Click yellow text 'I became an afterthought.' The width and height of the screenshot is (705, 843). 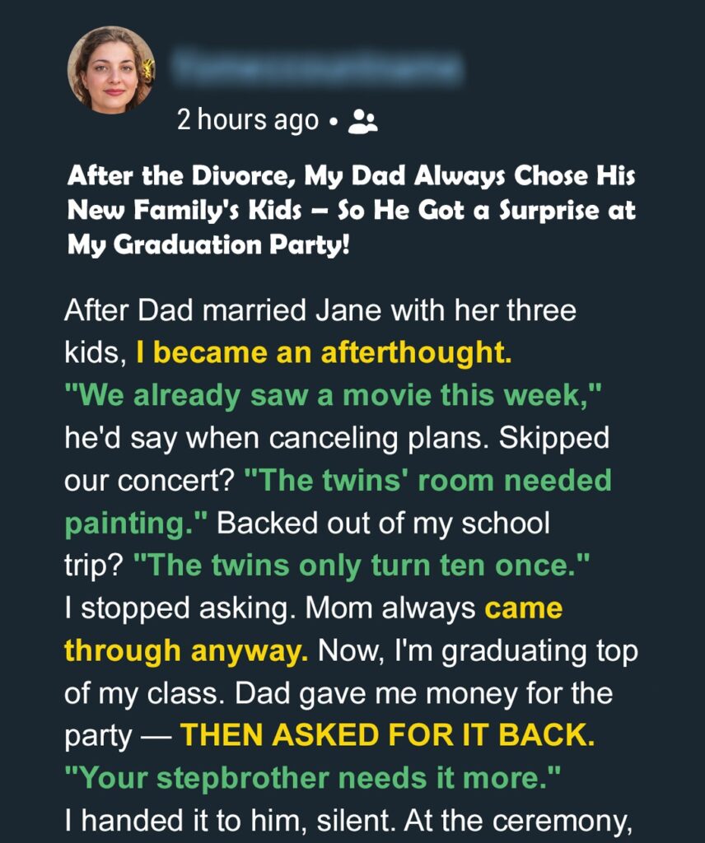[x=324, y=352]
